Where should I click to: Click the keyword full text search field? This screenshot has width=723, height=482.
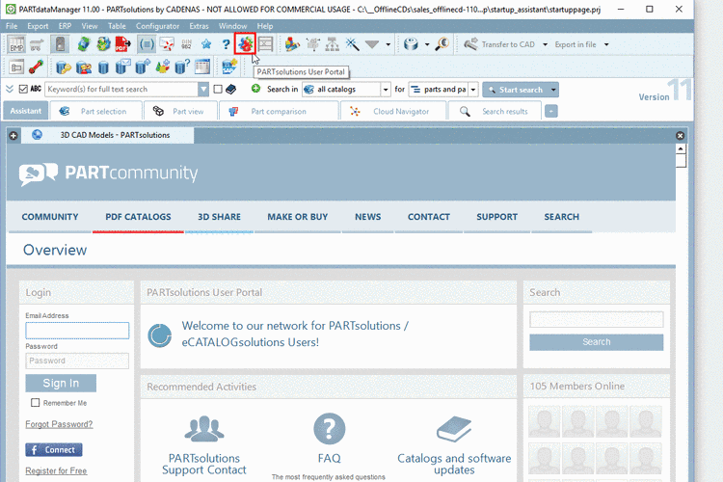[x=121, y=89]
